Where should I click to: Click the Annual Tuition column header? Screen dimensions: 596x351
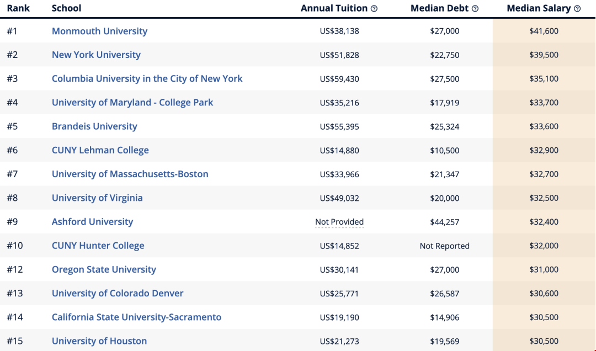pos(334,8)
